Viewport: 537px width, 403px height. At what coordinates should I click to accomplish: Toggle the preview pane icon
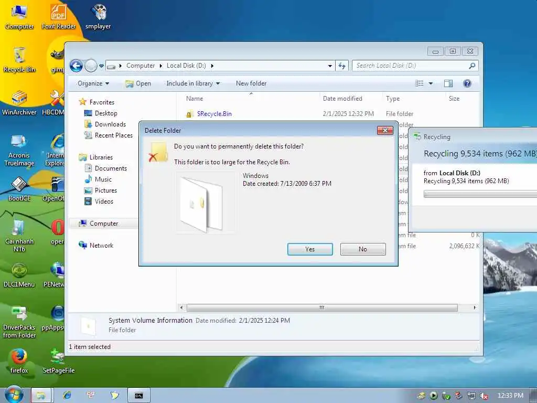tap(448, 83)
